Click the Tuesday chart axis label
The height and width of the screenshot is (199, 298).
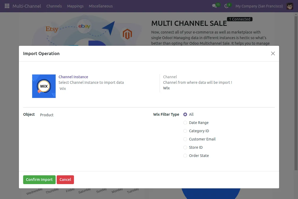(x=133, y=190)
